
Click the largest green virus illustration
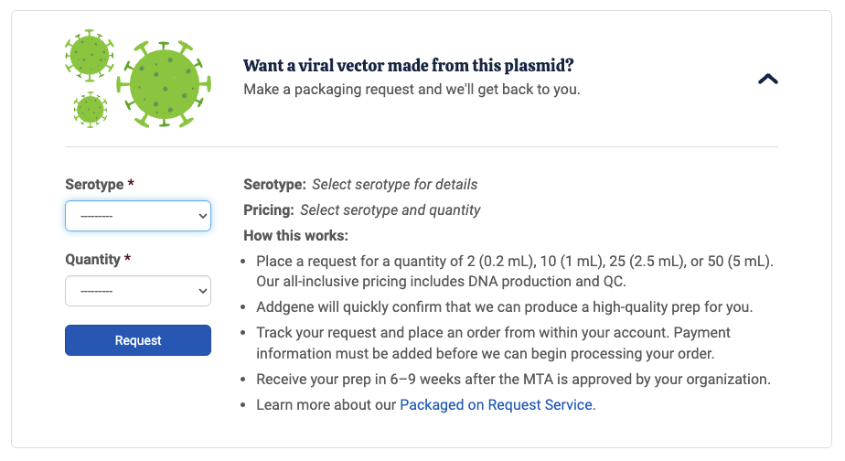[x=164, y=84]
